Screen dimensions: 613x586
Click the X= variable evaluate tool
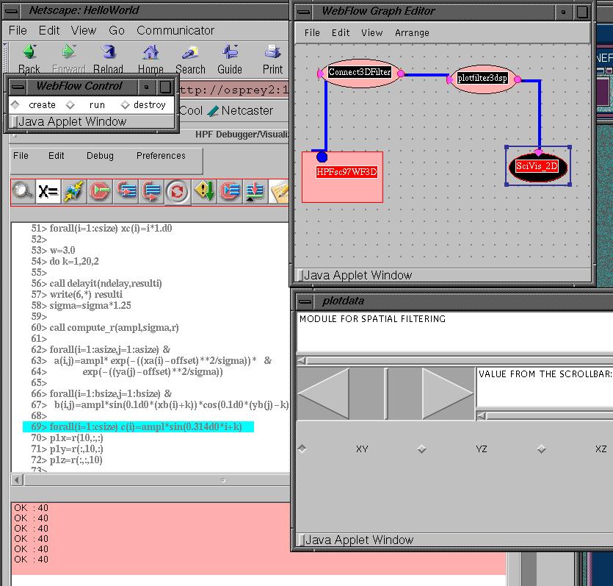(48, 191)
